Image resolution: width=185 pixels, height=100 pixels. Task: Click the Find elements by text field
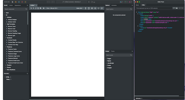tap(154, 8)
